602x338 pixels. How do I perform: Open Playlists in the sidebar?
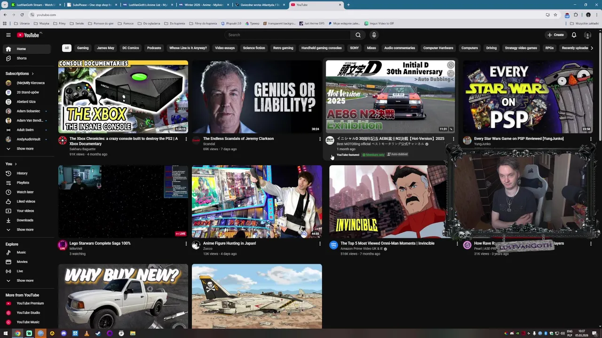[23, 183]
